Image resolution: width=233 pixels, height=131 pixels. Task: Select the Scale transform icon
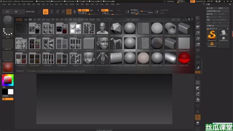58,12
